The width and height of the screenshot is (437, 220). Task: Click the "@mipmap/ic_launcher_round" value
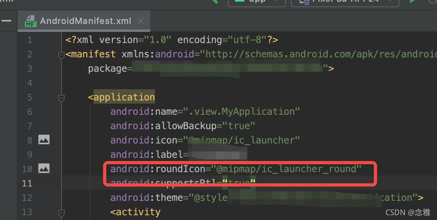pos(286,169)
